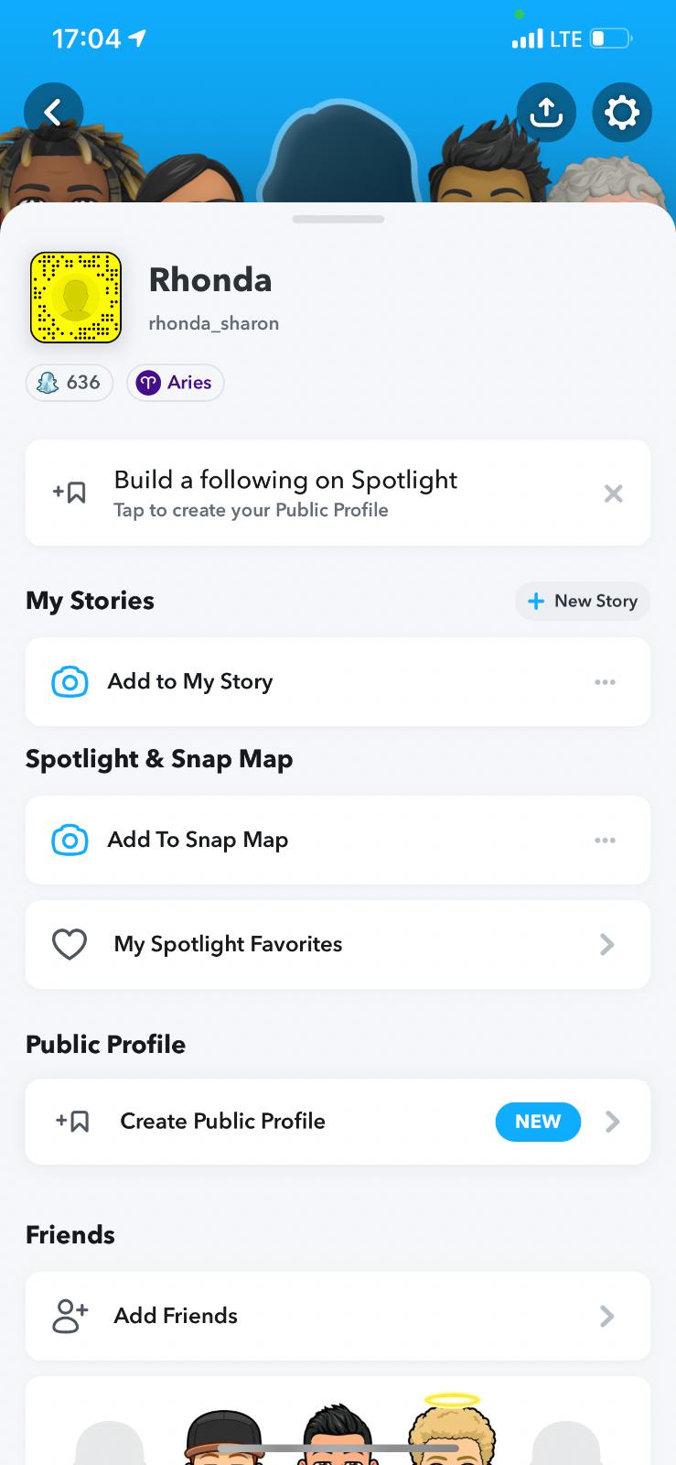Tap heart icon for My Spotlight Favorites
This screenshot has width=676, height=1465.
[x=70, y=945]
